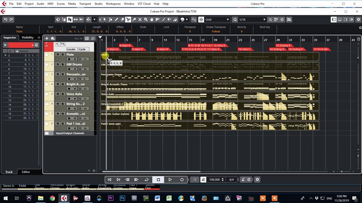Expand the Input/Output Channels folder
Viewport: 362px width, 203px height.
coord(47,133)
